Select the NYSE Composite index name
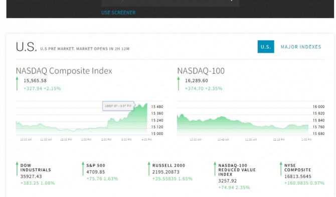The image size is (336, 197). (298, 167)
